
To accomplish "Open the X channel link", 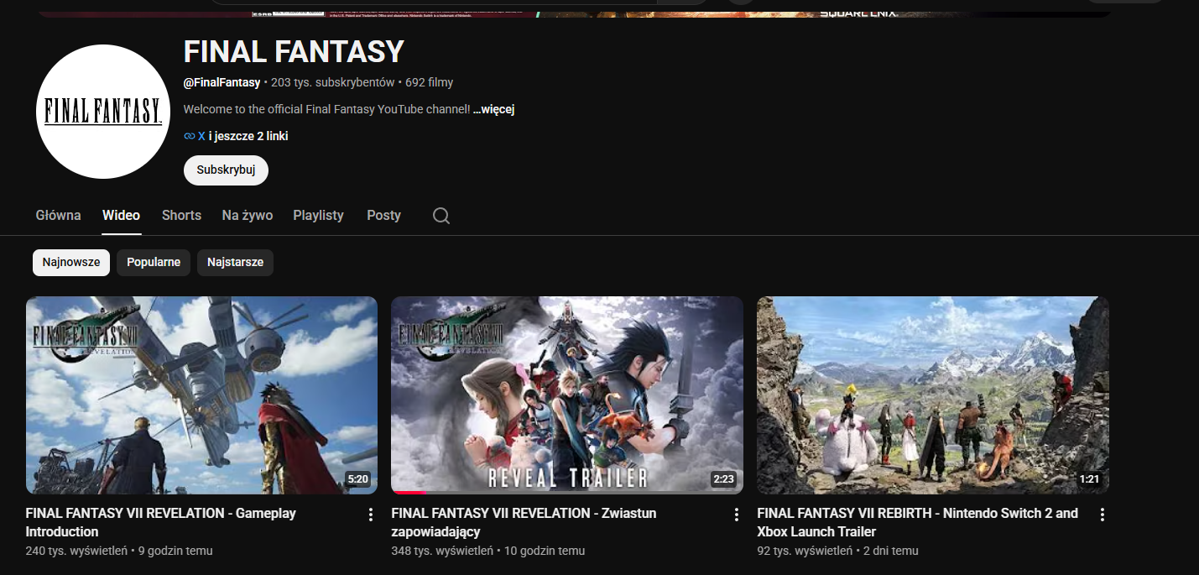I will pyautogui.click(x=201, y=136).
